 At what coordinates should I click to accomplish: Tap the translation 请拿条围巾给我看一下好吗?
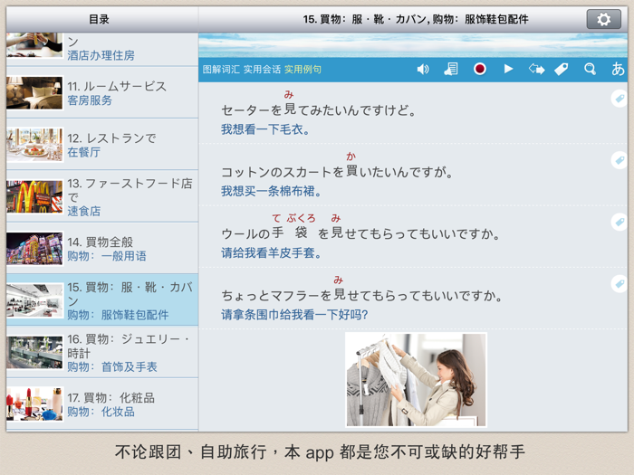click(294, 315)
